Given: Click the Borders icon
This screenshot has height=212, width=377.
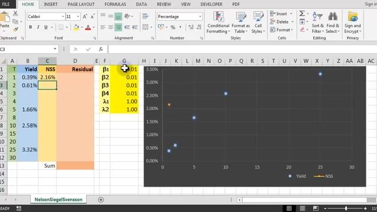Looking at the screenshot, I should [x=61, y=27].
